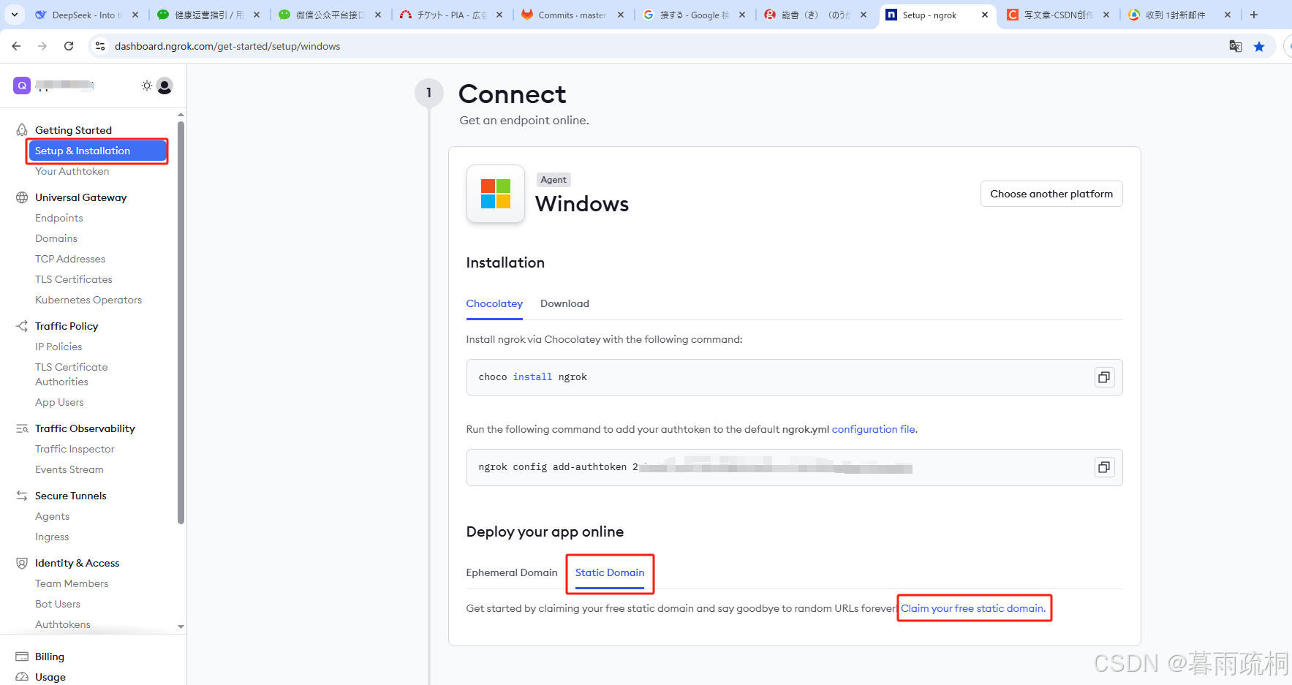Open Kubernetes Operators in the sidebar
The image size is (1292, 685).
[x=88, y=300]
